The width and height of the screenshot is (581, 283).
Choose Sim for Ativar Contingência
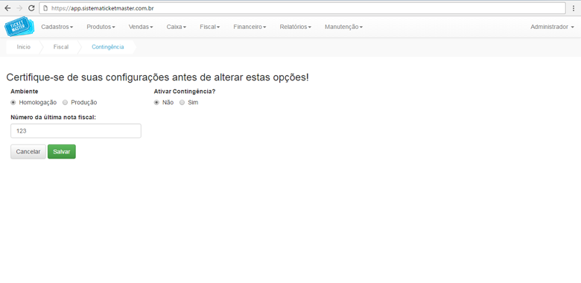pos(182,103)
